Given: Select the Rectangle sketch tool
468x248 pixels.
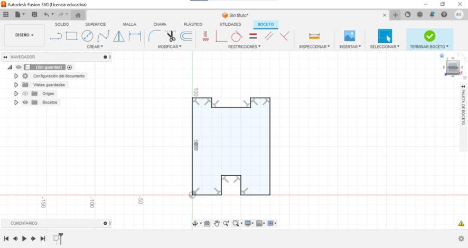Looking at the screenshot, I should click(72, 36).
